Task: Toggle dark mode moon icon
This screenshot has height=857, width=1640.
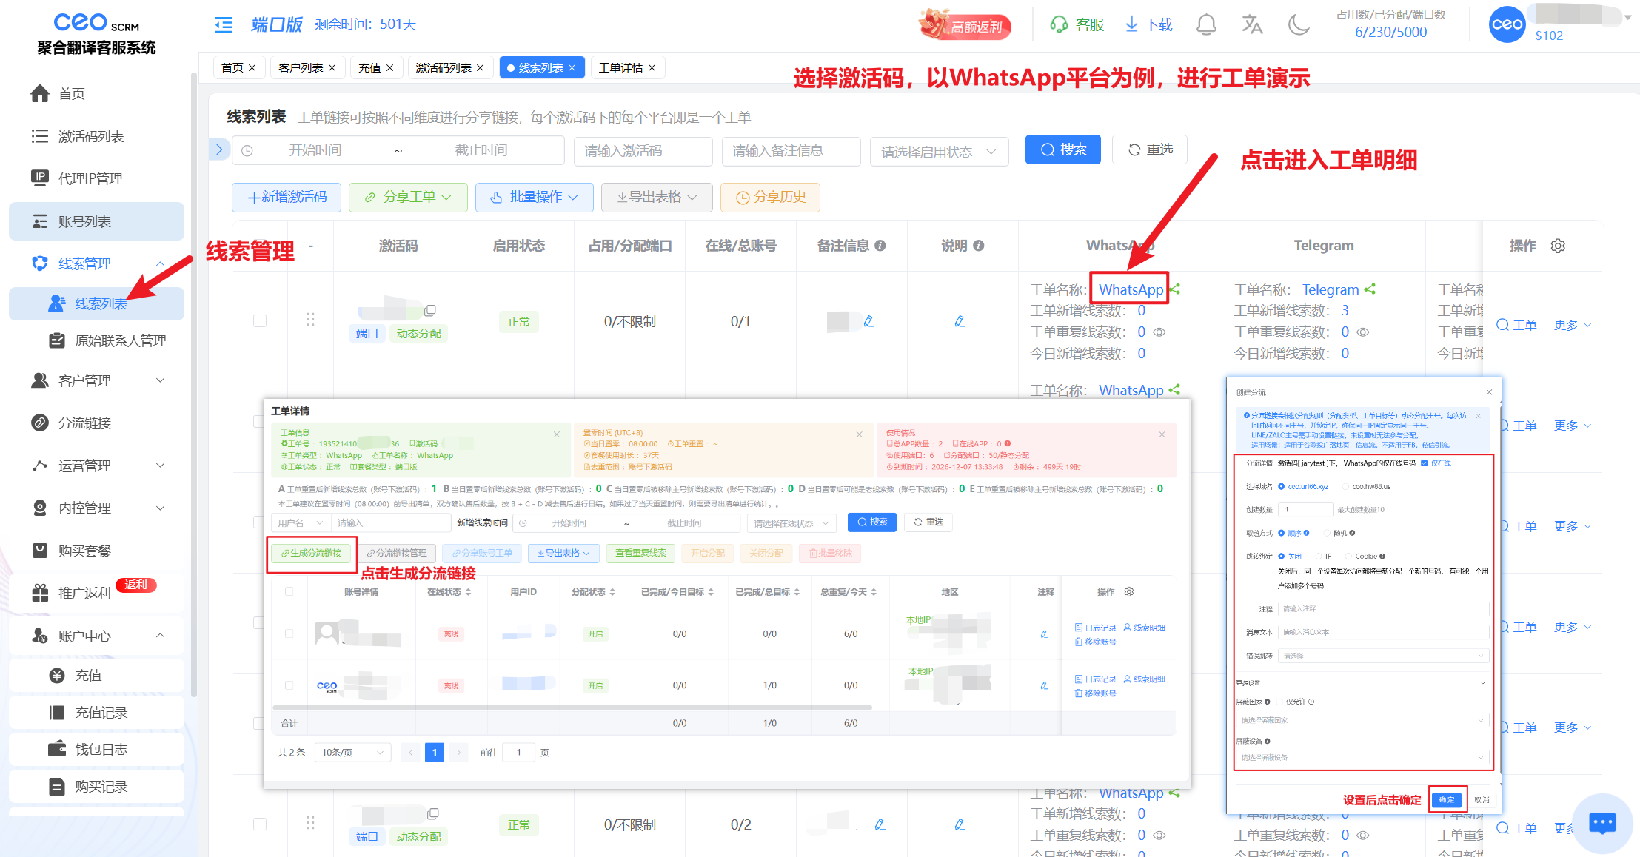Action: [x=1299, y=24]
